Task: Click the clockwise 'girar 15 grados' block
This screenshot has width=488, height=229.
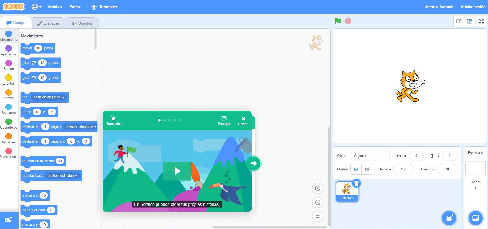Action: click(x=41, y=63)
